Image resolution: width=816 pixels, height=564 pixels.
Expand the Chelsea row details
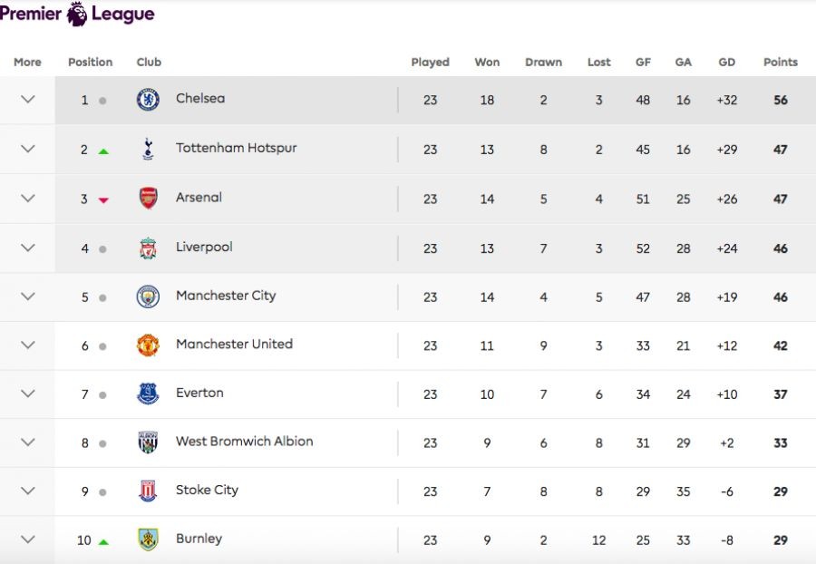[x=28, y=100]
